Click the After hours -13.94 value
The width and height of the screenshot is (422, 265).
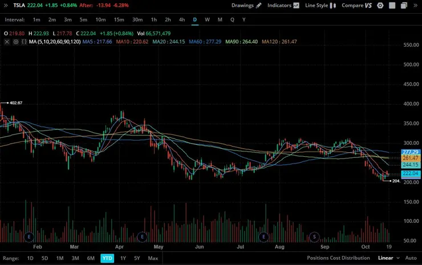104,5
